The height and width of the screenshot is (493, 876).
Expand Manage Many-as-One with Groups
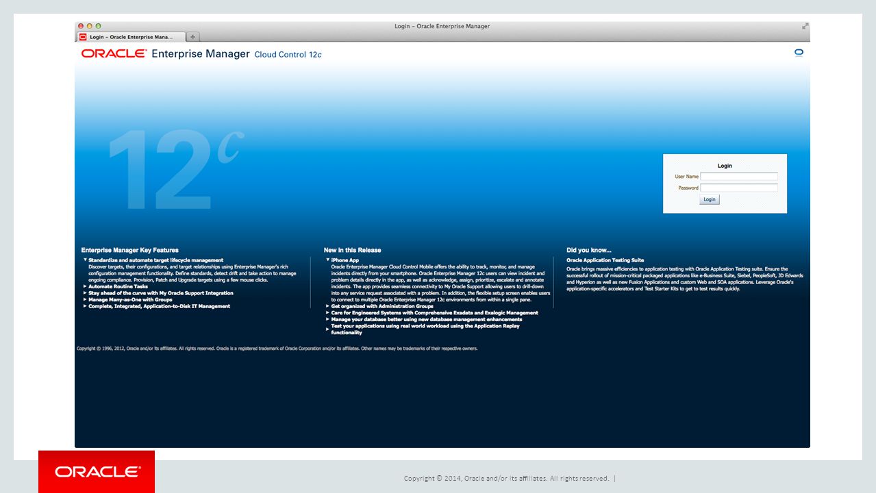coord(85,299)
